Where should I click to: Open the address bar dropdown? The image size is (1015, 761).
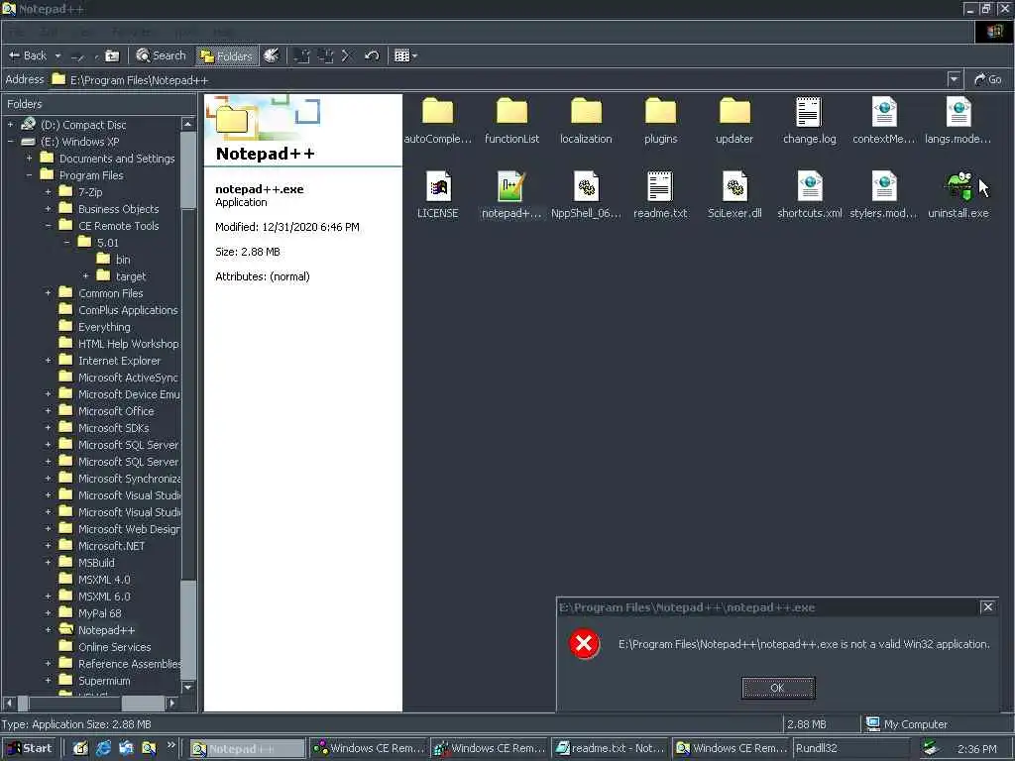[954, 79]
